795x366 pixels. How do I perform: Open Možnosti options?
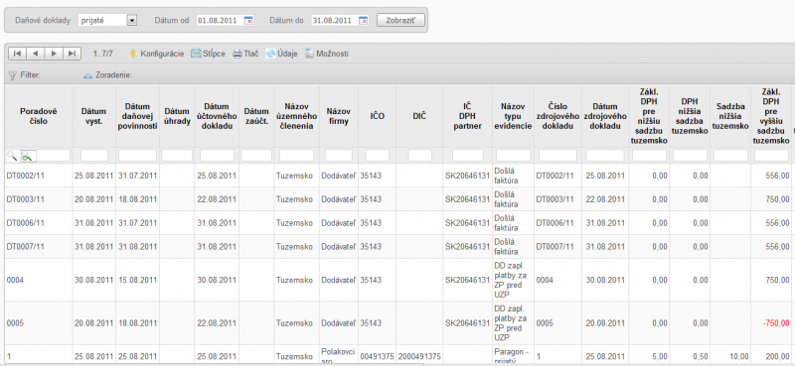click(327, 54)
